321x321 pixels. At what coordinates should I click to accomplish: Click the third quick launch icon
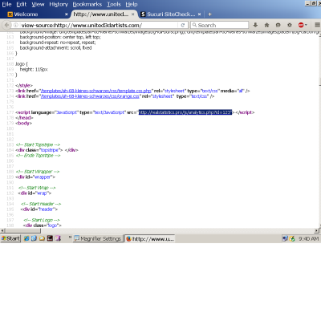point(42,238)
